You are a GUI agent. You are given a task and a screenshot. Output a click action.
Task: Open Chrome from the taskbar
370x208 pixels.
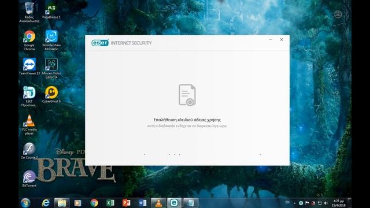pos(94,203)
